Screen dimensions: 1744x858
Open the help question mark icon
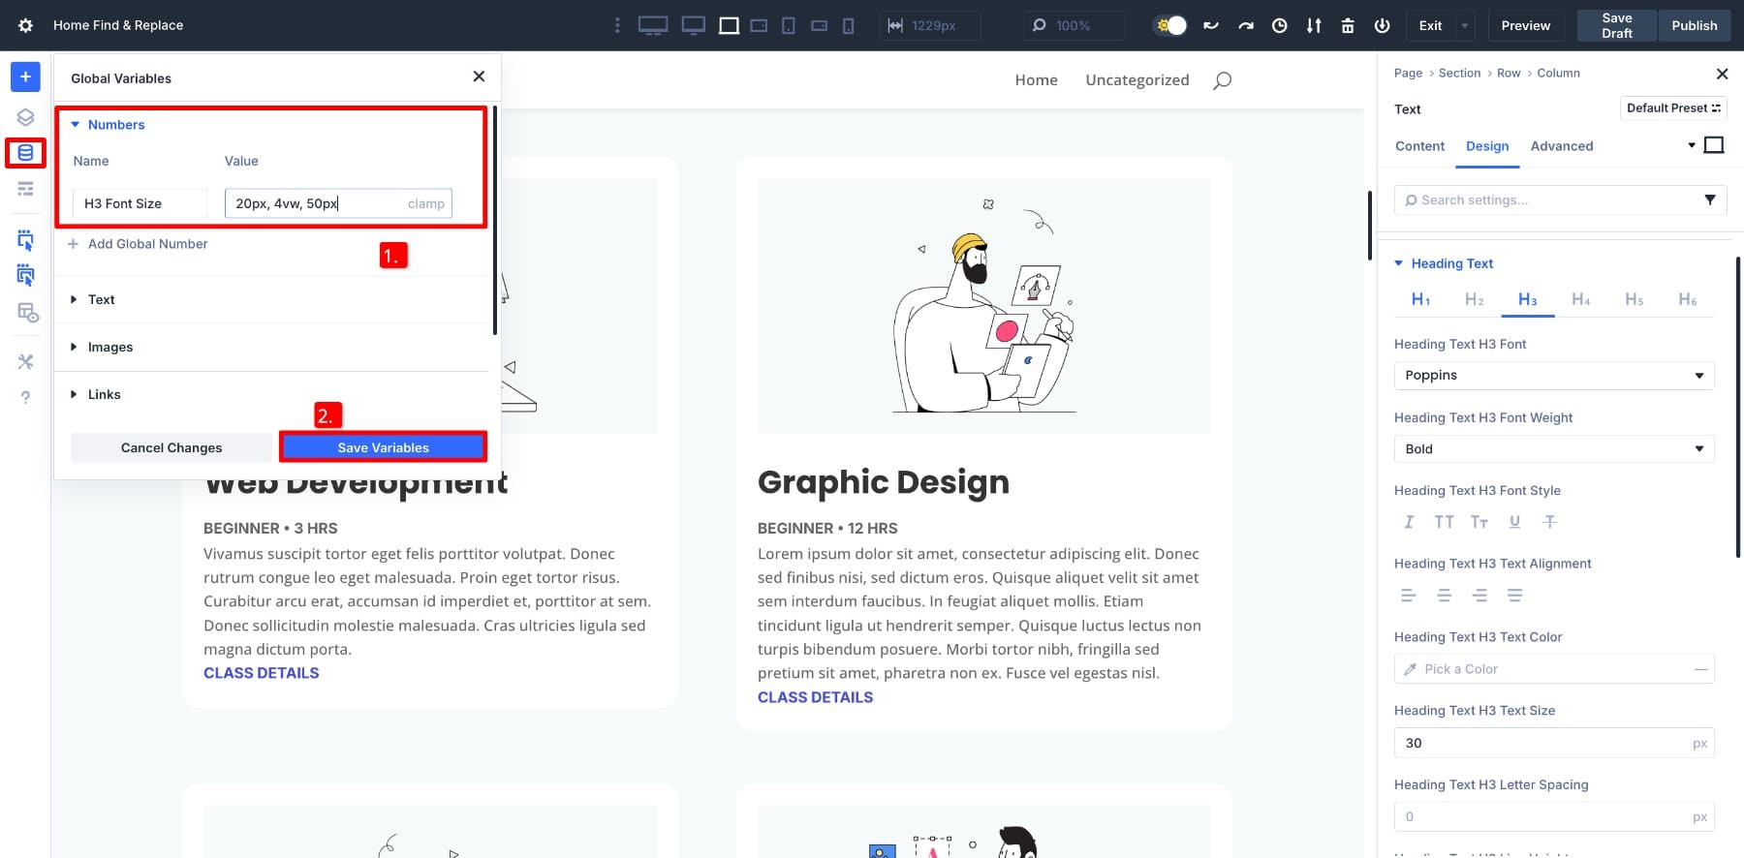[25, 397]
